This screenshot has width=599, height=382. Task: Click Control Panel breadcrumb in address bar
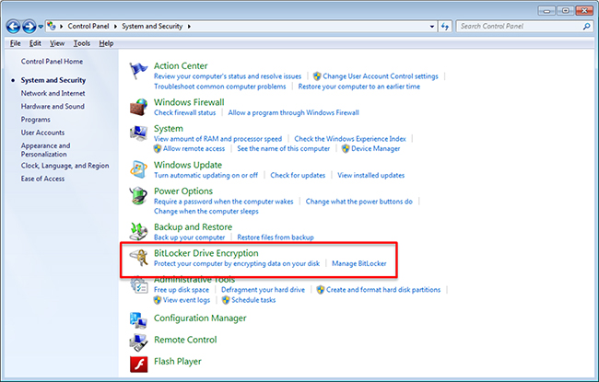[x=88, y=26]
